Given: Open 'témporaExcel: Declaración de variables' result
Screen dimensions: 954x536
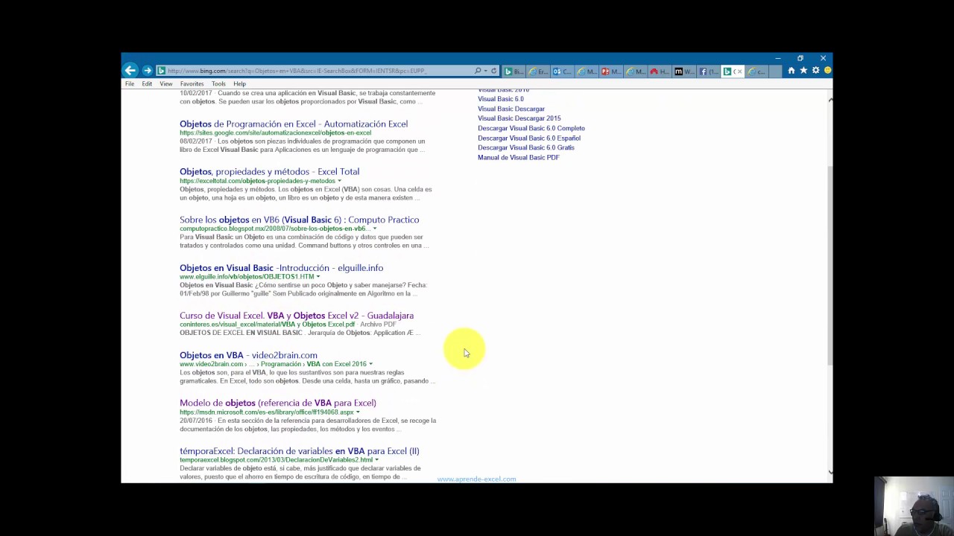Looking at the screenshot, I should tap(299, 451).
